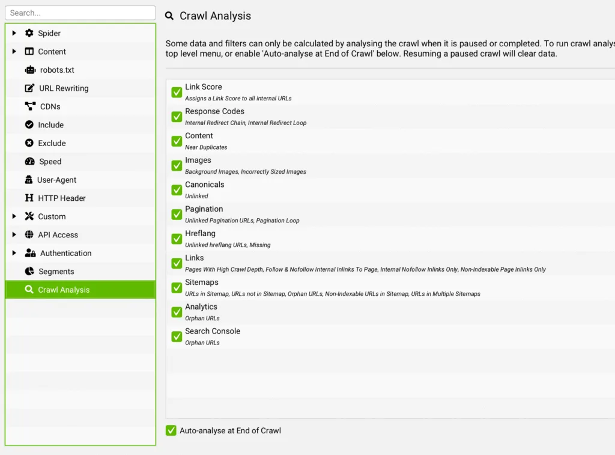Click the URL Rewriting pencil icon
Viewport: 615px width, 455px height.
pyautogui.click(x=29, y=88)
